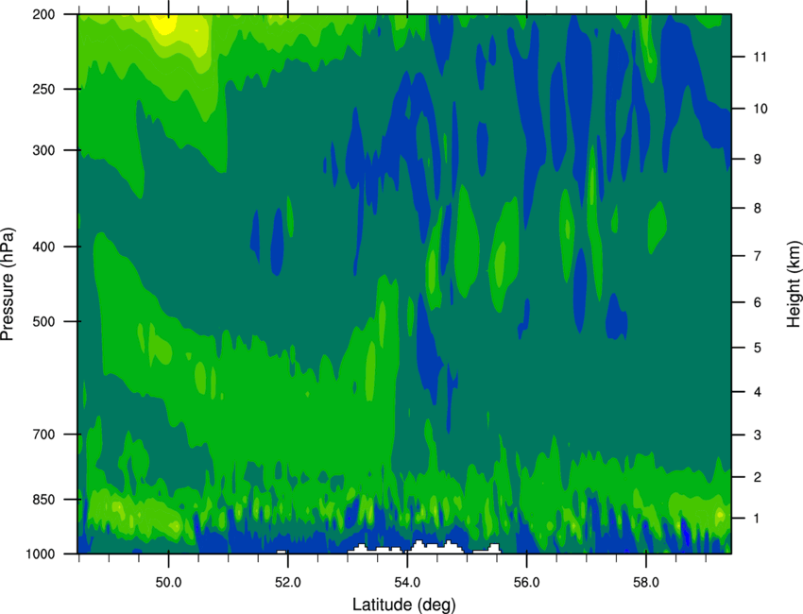Click the 54.0 latitude tick label
Screen dimensions: 803x614
tap(407, 583)
